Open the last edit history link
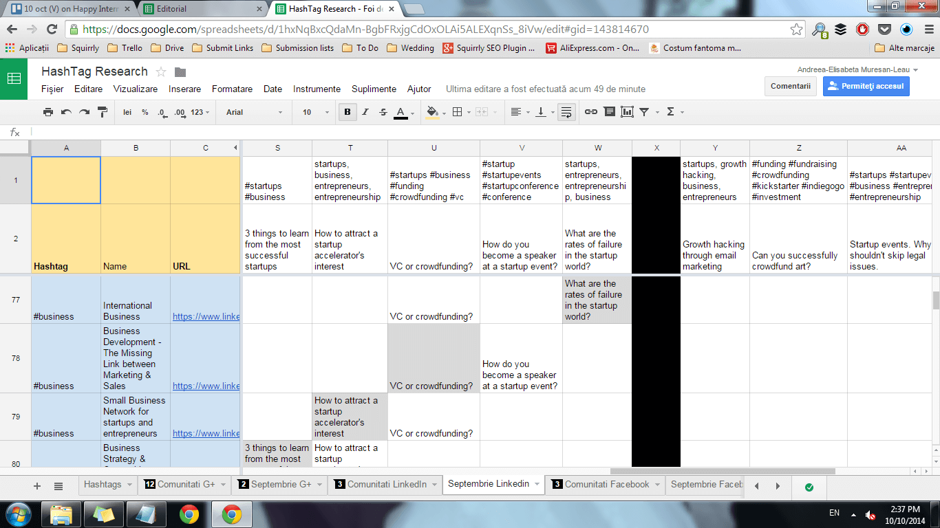 pyautogui.click(x=546, y=89)
